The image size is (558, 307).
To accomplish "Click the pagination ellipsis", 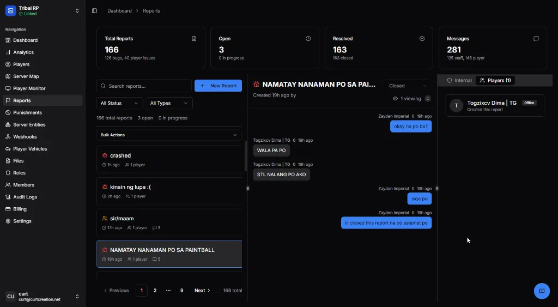I will (168, 291).
